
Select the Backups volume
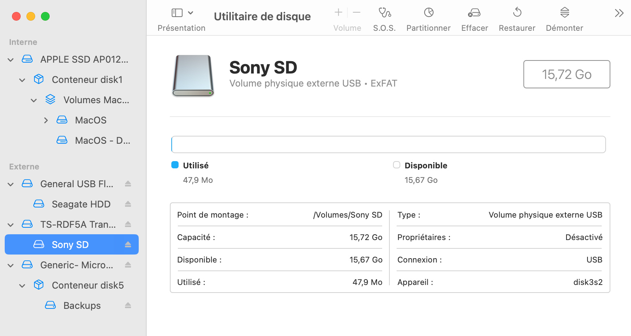tap(72, 306)
